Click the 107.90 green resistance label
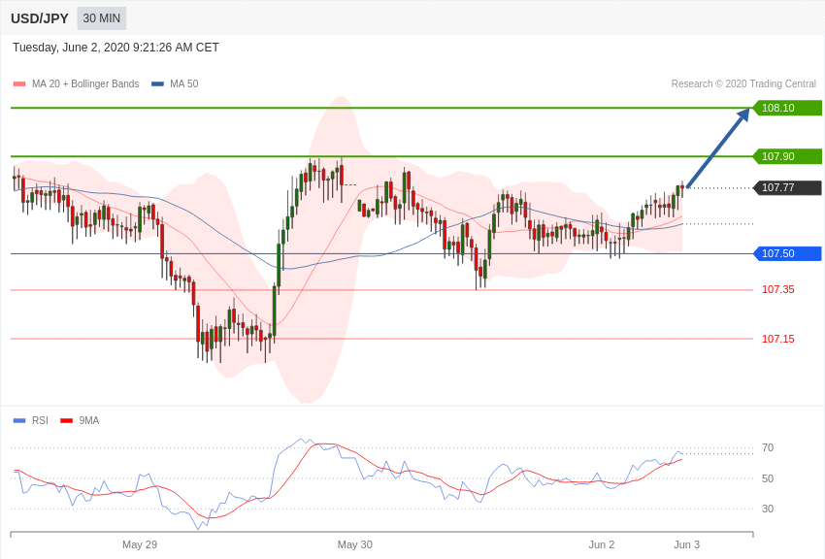This screenshot has width=825, height=559. click(x=787, y=156)
